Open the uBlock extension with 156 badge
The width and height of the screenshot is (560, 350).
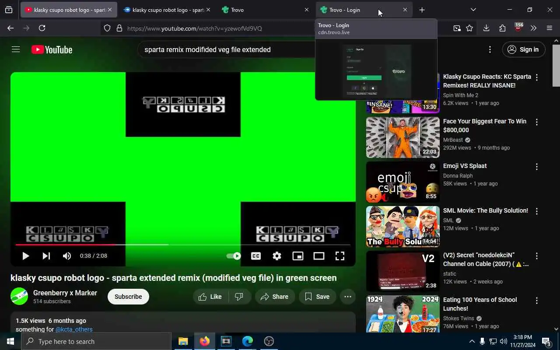518,28
